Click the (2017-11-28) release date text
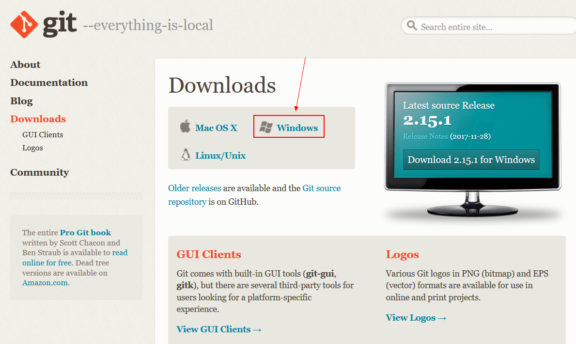This screenshot has width=576, height=344. [470, 136]
